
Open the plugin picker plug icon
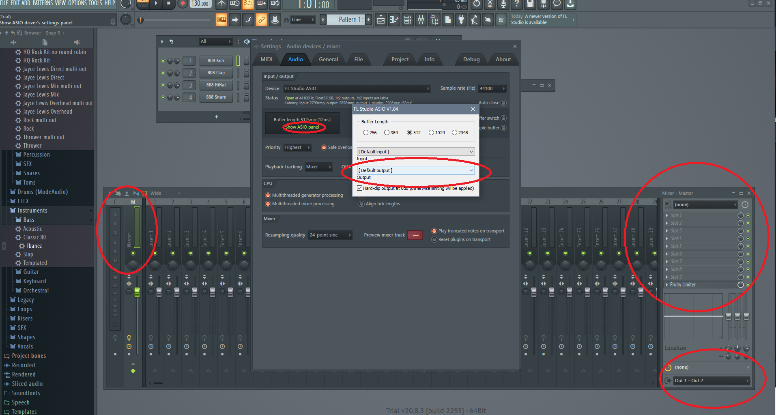click(461, 19)
